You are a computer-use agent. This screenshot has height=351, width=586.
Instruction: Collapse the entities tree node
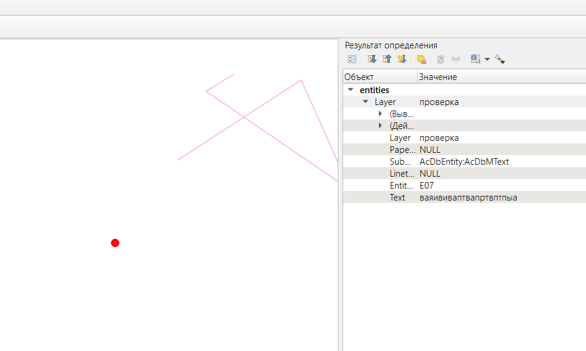[x=350, y=90]
